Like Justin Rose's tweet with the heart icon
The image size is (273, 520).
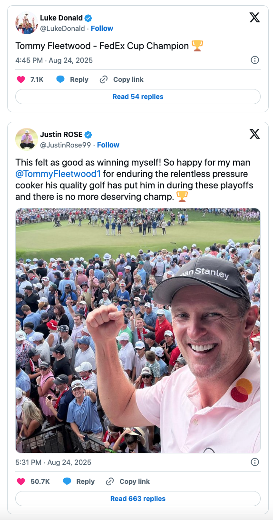[x=21, y=481]
